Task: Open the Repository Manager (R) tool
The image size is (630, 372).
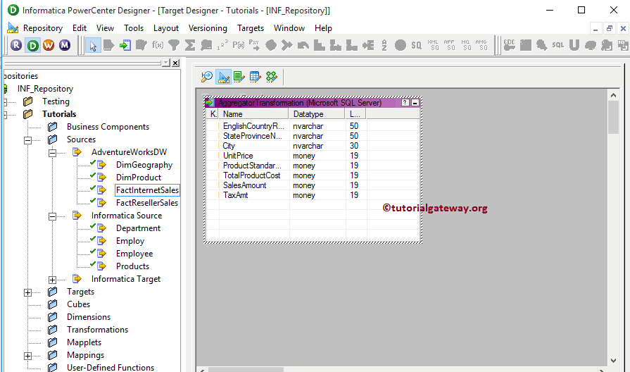Action: point(16,45)
